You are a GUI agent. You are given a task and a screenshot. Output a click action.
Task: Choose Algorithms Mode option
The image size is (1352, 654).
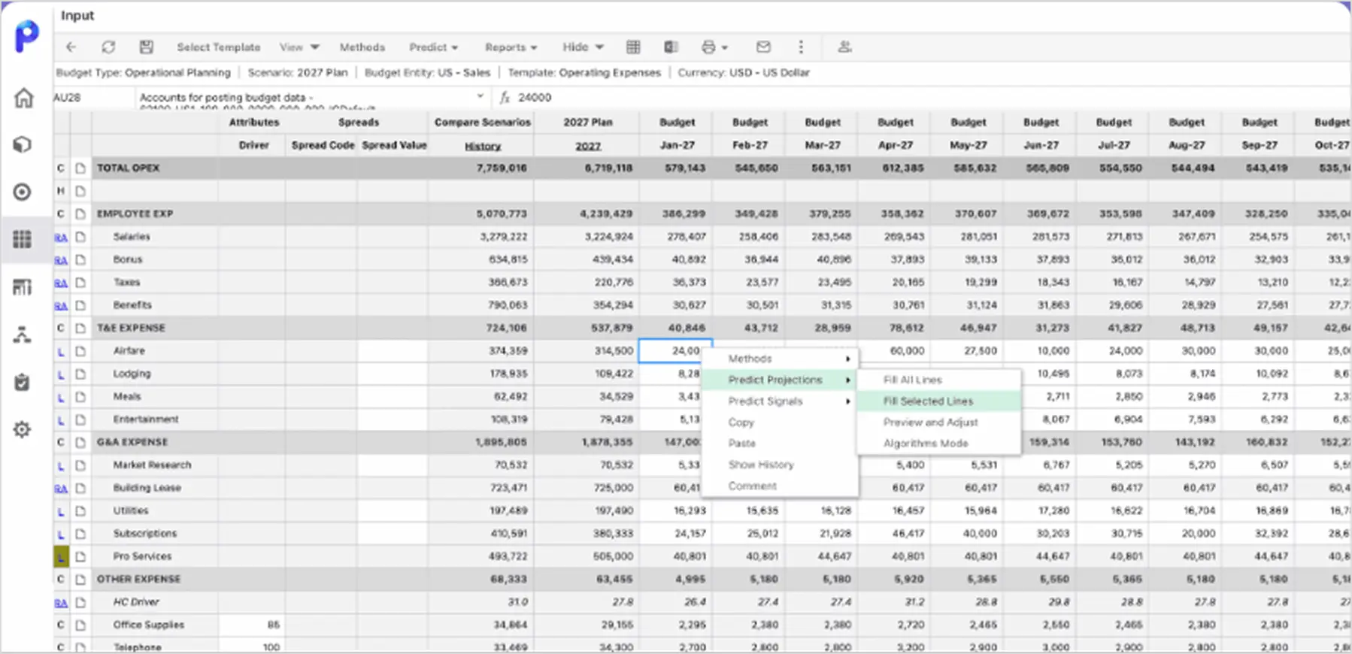point(938,443)
